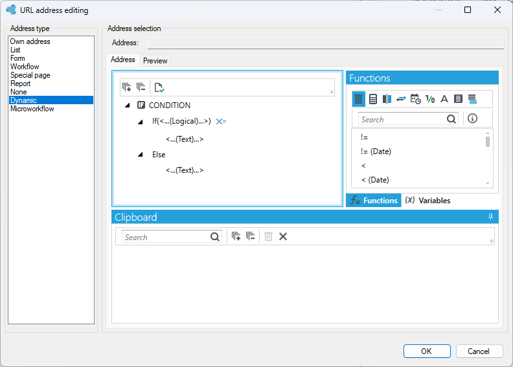The image size is (513, 367).
Task: Select Special page address type
Action: (x=51, y=75)
